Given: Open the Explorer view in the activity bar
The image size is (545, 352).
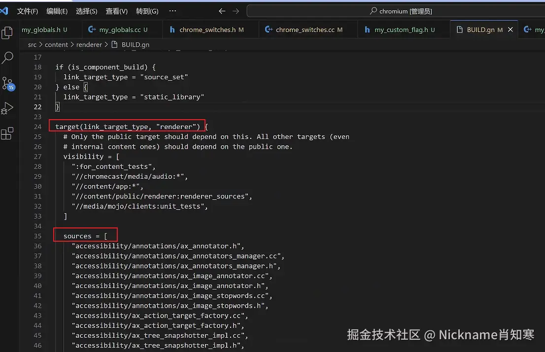Looking at the screenshot, I should (7, 33).
